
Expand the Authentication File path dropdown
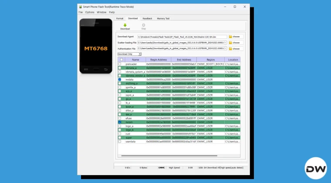[225, 49]
